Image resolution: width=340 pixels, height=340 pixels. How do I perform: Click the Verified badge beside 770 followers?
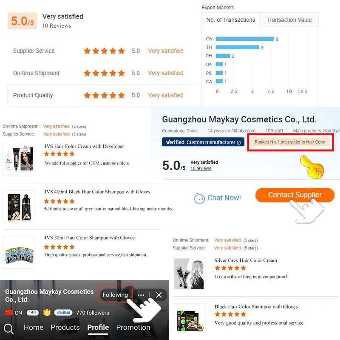[63, 312]
